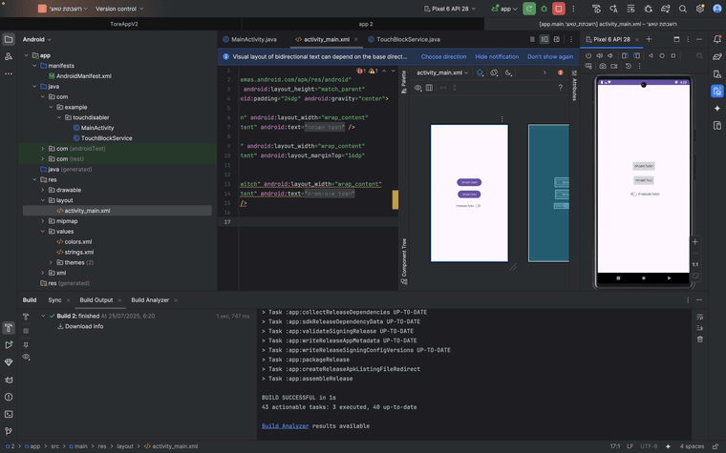The height and width of the screenshot is (453, 726).
Task: Zoom in the emulator with plus button
Action: [695, 241]
